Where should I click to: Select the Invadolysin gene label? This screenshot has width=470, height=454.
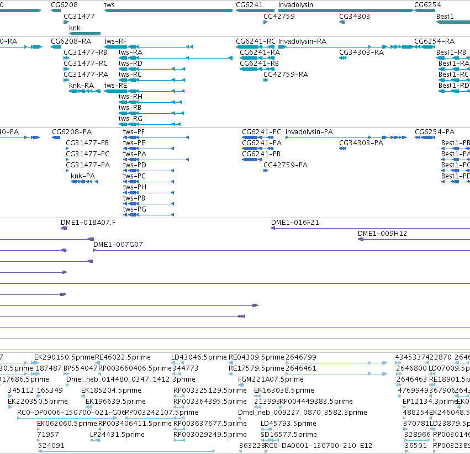pyautogui.click(x=295, y=5)
